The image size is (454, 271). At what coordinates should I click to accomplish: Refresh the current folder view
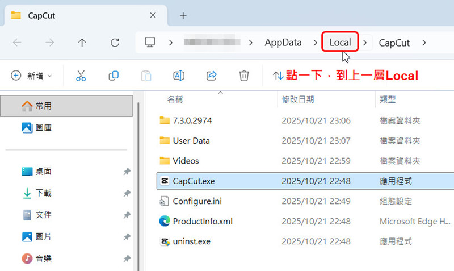[115, 43]
